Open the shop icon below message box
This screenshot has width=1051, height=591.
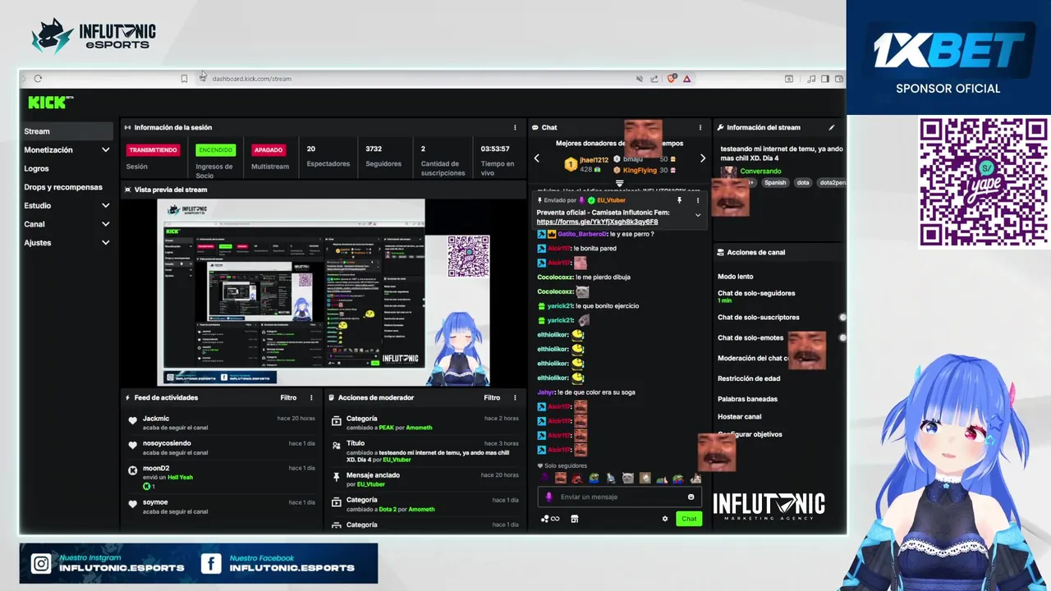coord(574,519)
